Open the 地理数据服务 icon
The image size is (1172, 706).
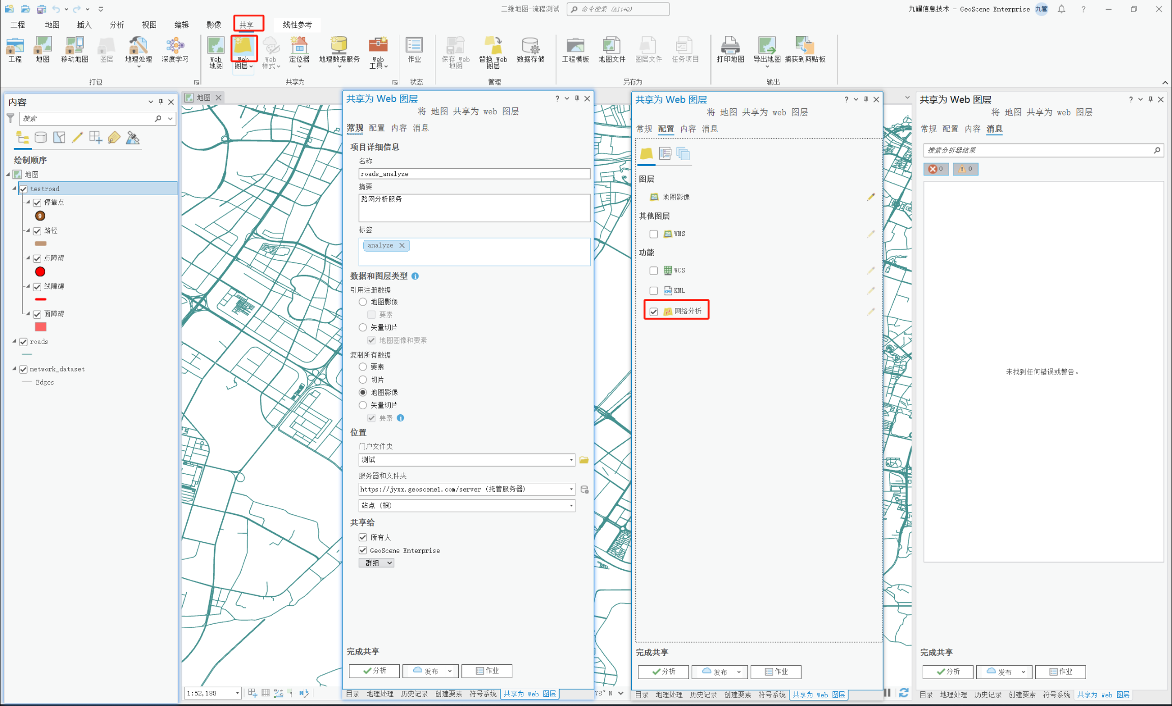pos(339,52)
